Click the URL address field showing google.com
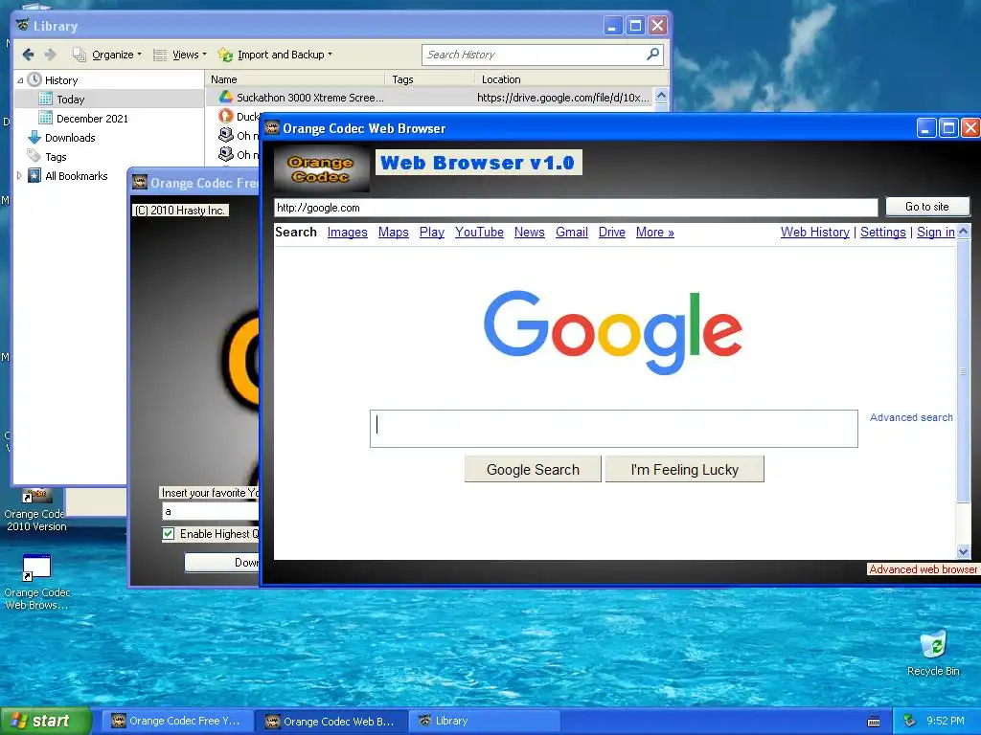This screenshot has height=735, width=981. point(576,208)
